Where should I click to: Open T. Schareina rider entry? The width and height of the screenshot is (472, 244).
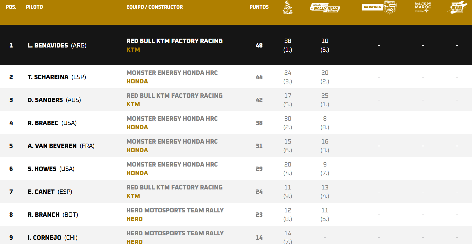(x=57, y=77)
